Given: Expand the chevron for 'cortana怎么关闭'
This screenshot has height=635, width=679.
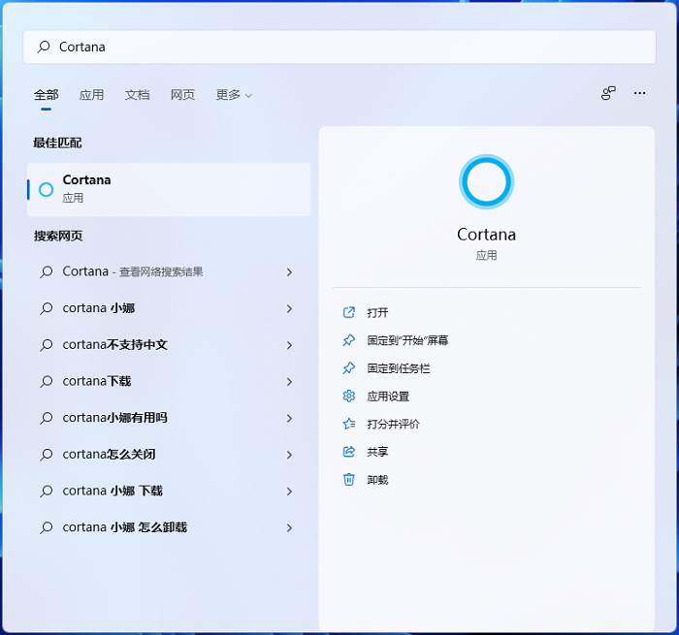Looking at the screenshot, I should tap(289, 455).
